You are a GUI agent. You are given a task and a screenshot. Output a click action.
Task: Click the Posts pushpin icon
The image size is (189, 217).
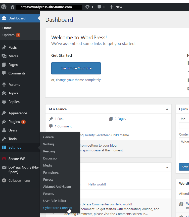pos(4,47)
